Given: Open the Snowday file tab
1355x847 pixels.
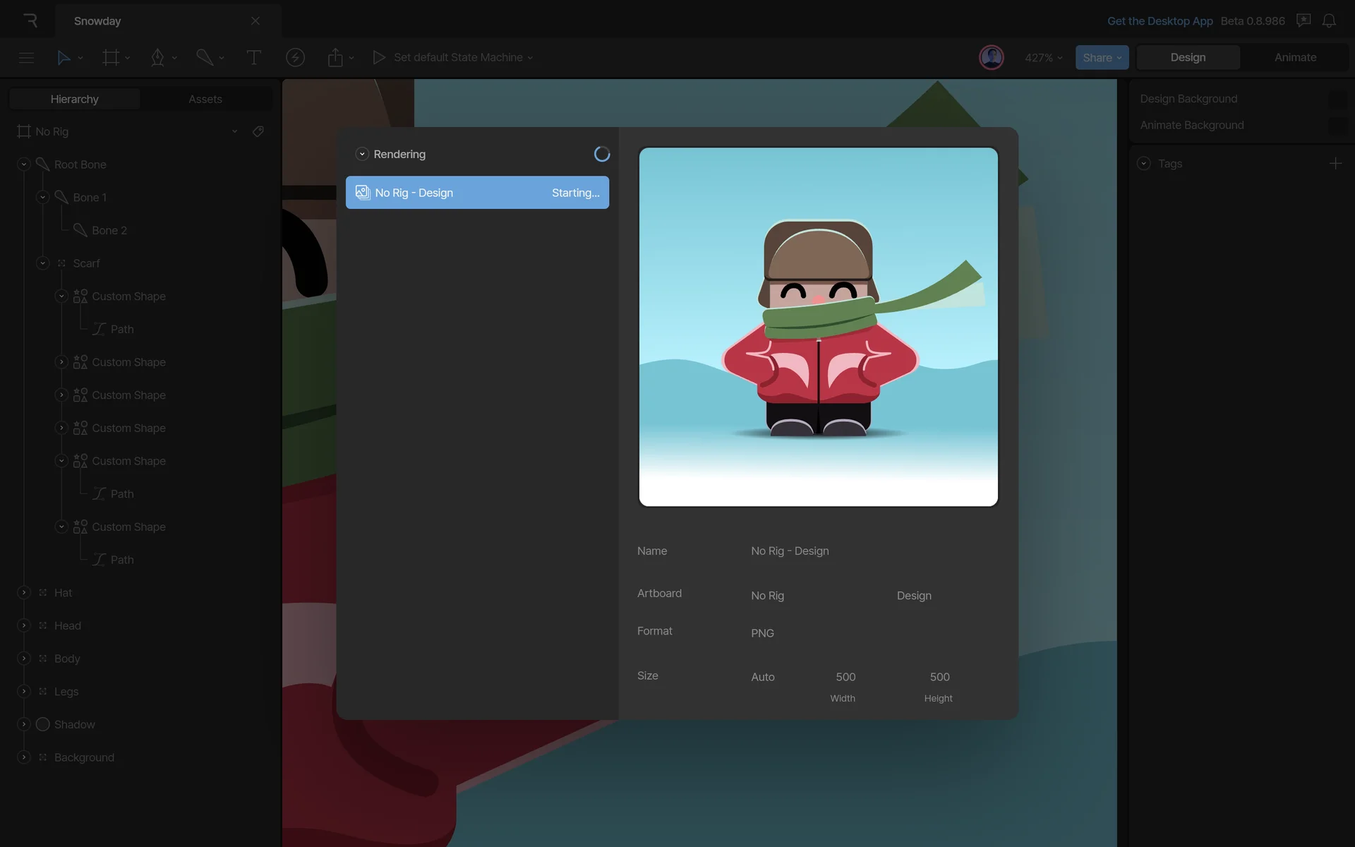Looking at the screenshot, I should pos(97,21).
